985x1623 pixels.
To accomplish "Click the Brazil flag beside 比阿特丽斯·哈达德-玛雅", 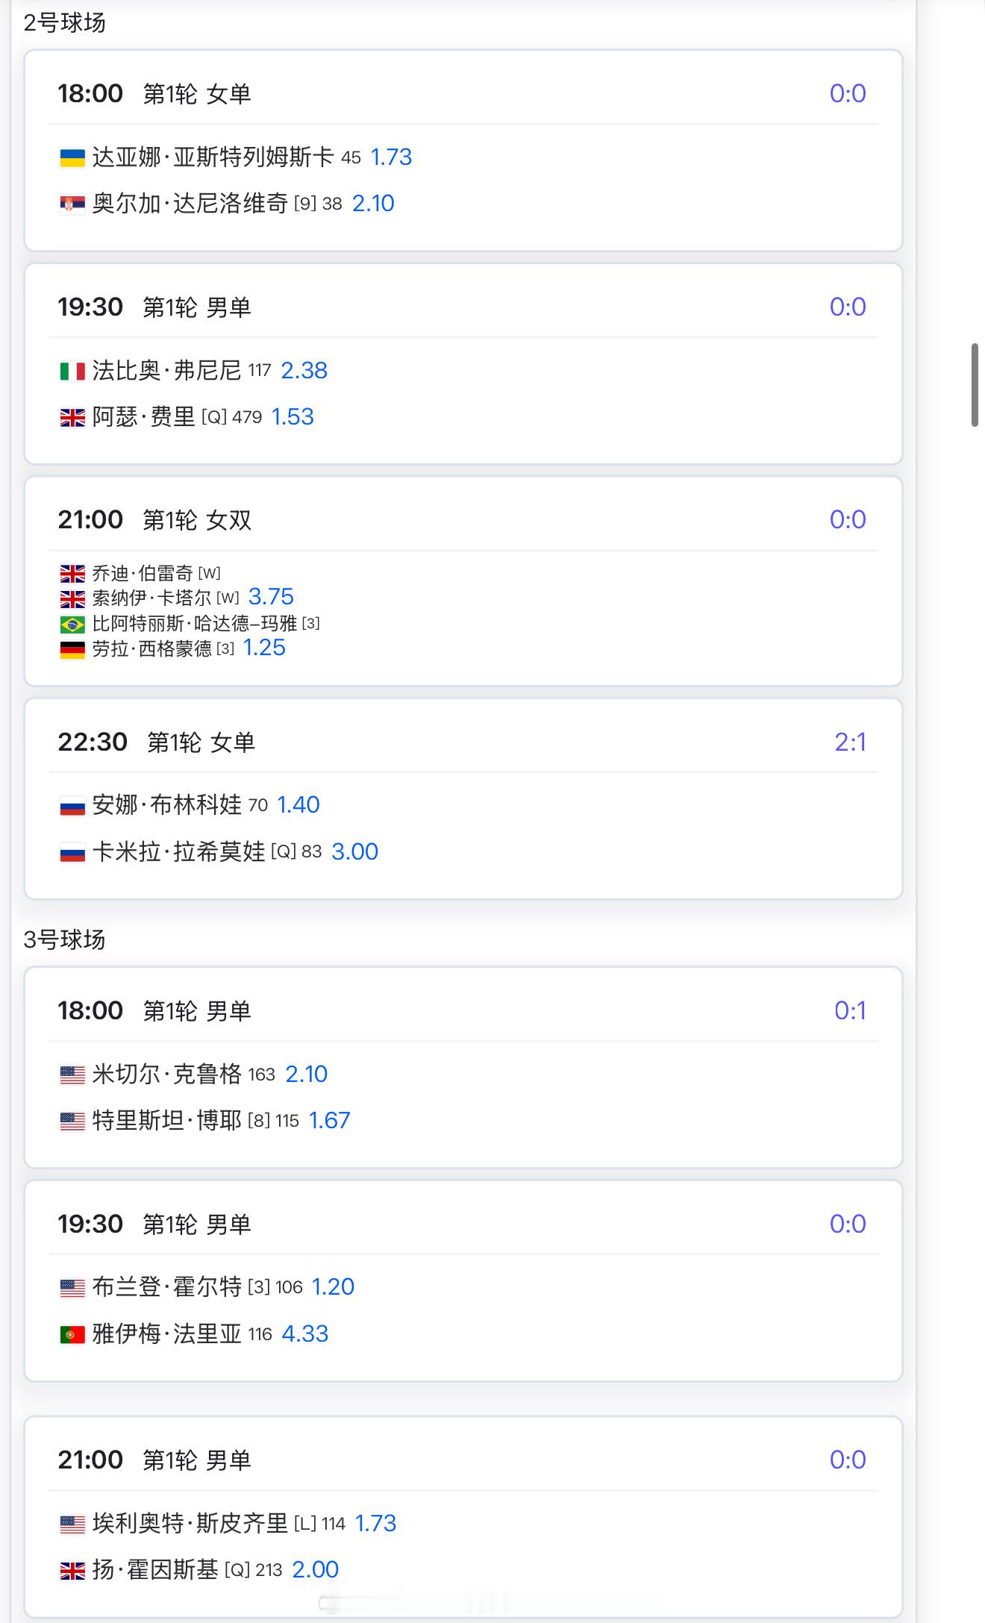I will click(x=72, y=624).
